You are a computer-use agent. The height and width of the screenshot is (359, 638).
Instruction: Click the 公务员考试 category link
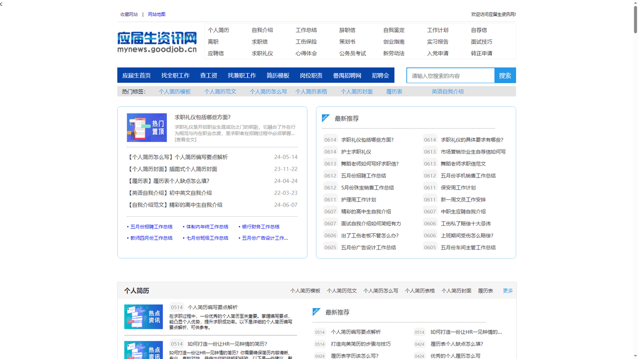(353, 53)
